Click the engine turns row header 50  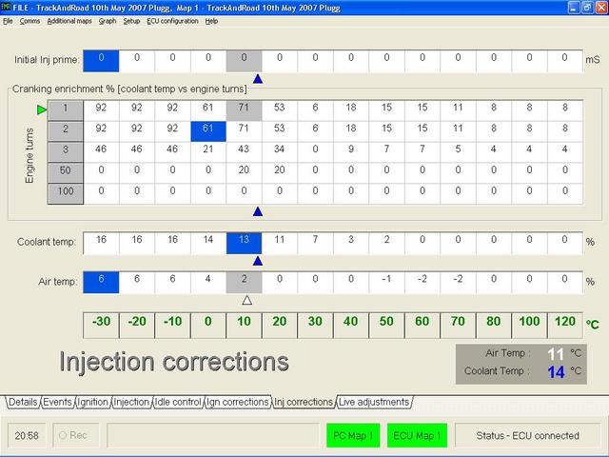[66, 173]
